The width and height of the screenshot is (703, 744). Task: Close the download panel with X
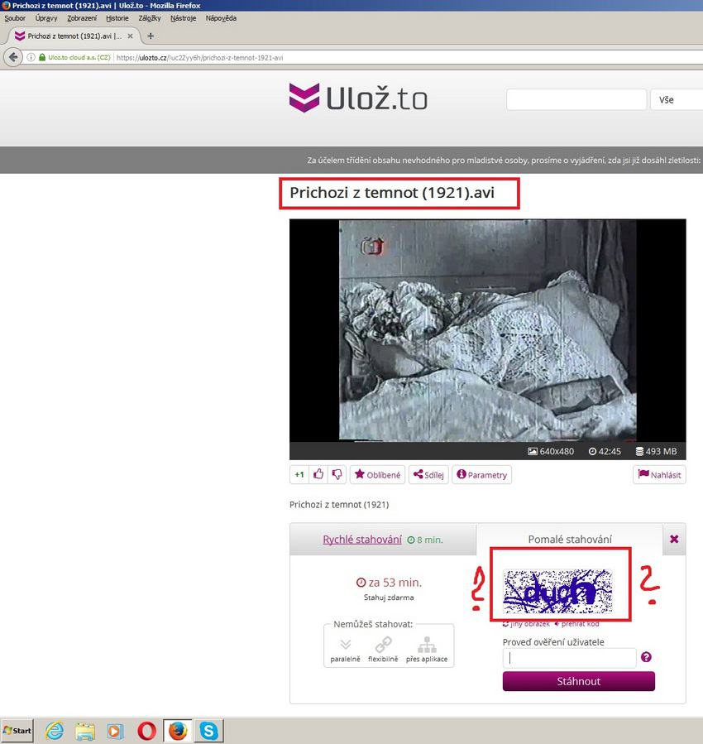[x=674, y=539]
